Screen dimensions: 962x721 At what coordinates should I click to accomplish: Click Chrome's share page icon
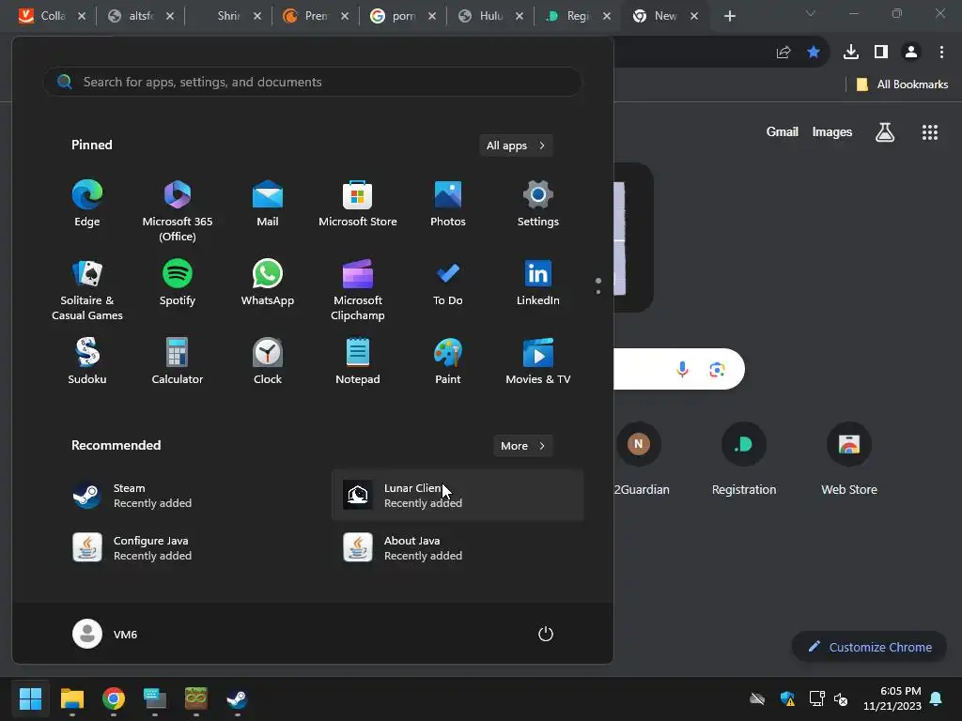click(x=784, y=53)
